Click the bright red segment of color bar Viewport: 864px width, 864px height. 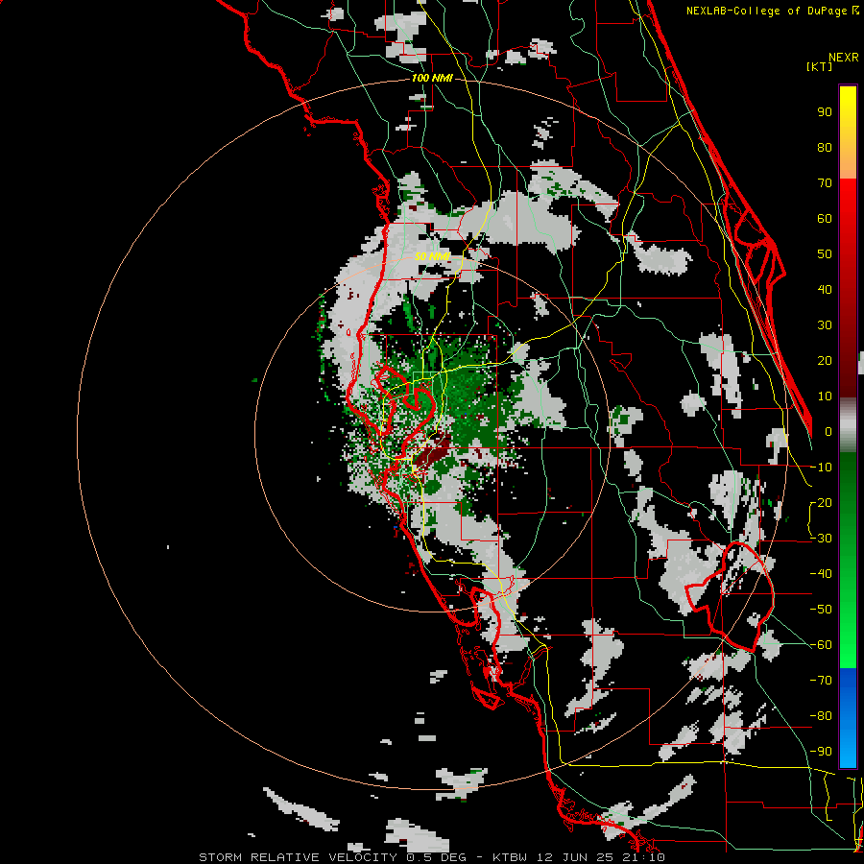click(848, 221)
